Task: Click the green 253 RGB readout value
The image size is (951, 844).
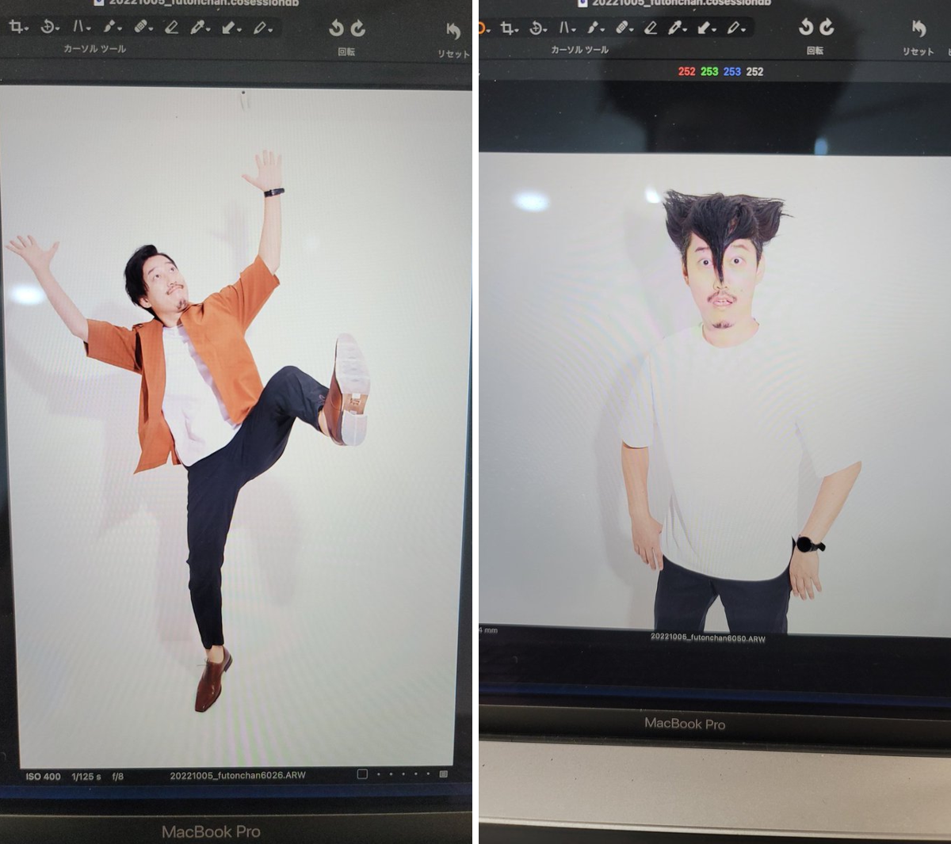Action: 709,71
